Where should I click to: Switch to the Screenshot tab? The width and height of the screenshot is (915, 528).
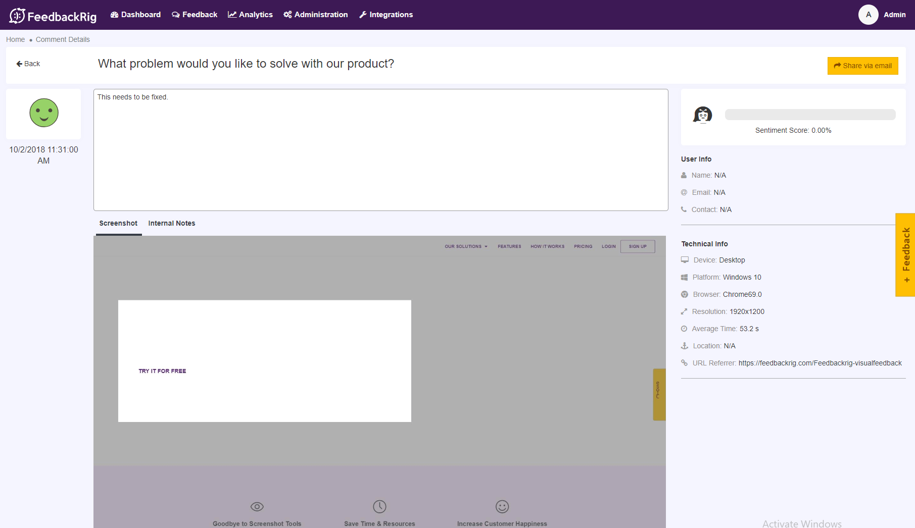118,223
